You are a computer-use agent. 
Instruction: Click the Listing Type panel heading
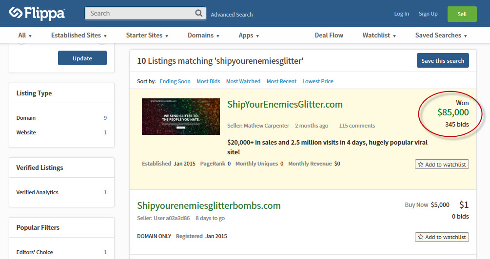click(x=34, y=93)
